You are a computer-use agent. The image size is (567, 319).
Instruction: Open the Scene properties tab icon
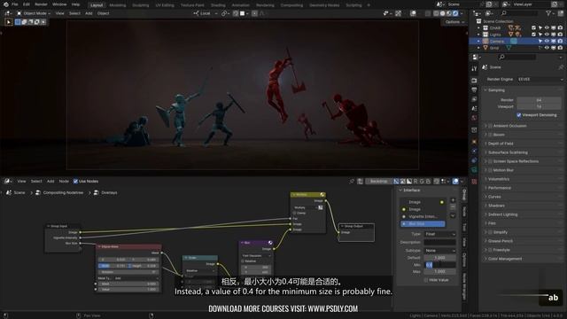tap(474, 108)
